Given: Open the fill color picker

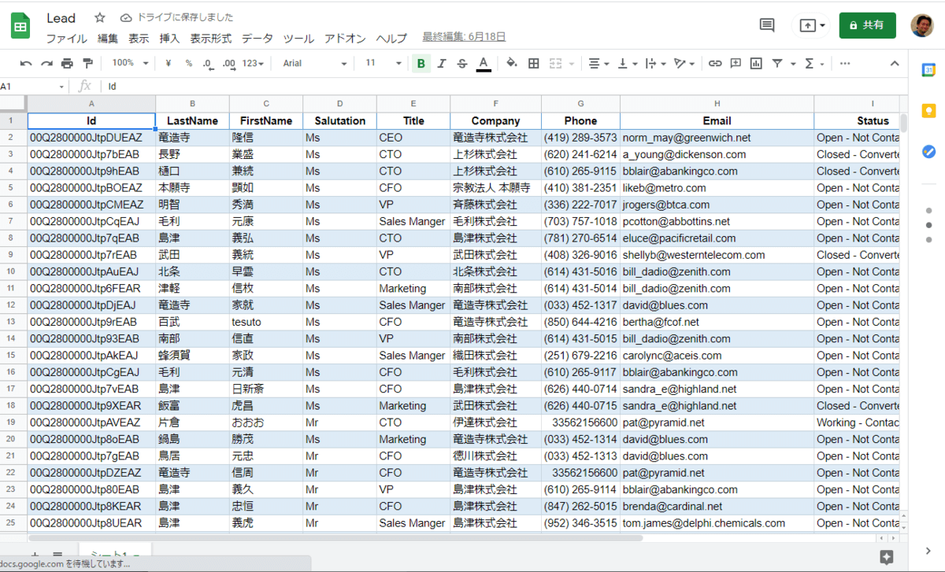Looking at the screenshot, I should (x=512, y=64).
